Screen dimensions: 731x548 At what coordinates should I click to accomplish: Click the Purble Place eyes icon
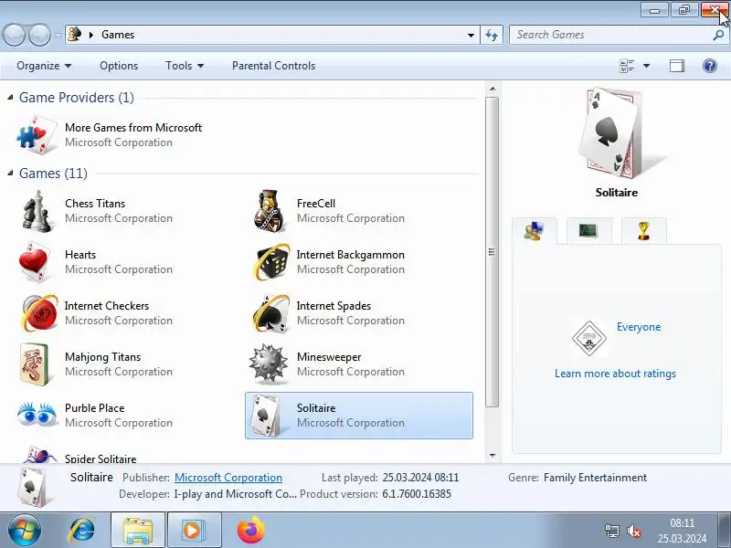(37, 415)
